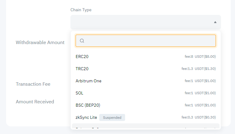
Task: Pick Arbitrum One as chain type
Action: point(88,81)
